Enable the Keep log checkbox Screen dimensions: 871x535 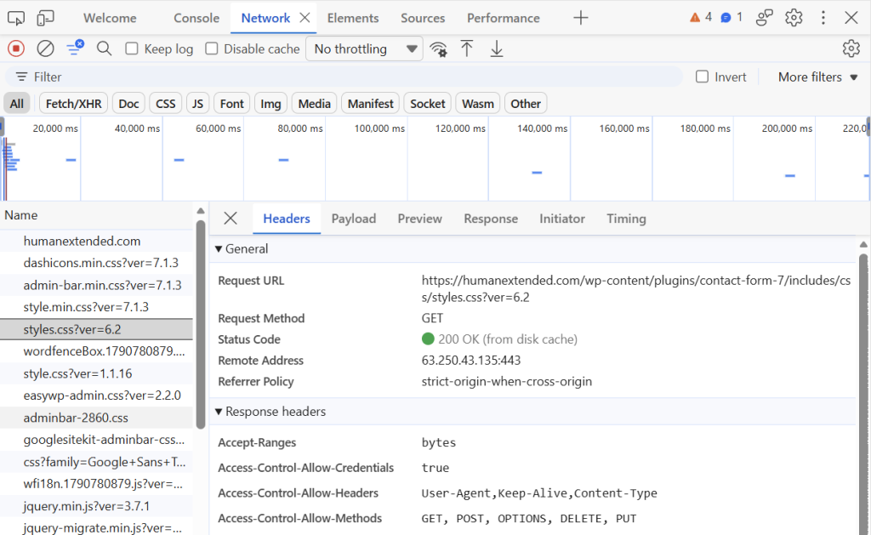pos(132,48)
